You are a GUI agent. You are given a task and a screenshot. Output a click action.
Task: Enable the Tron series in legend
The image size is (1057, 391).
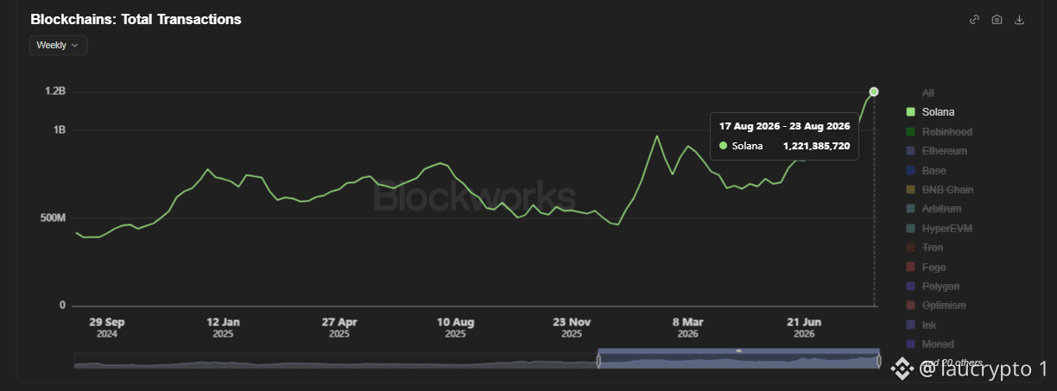point(924,248)
